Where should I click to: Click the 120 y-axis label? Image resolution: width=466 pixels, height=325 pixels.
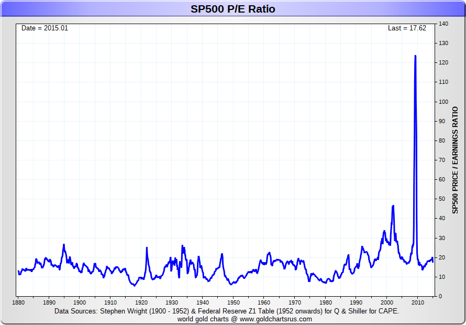[x=443, y=63]
